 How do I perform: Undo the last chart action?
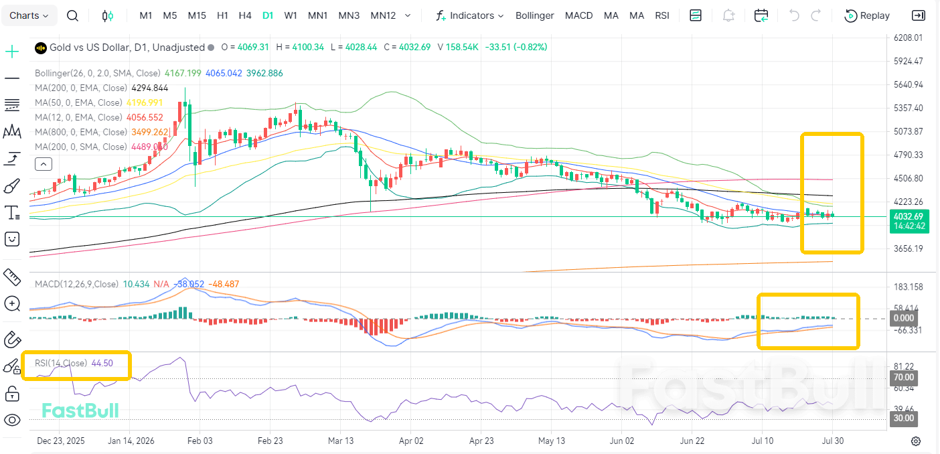coord(794,15)
